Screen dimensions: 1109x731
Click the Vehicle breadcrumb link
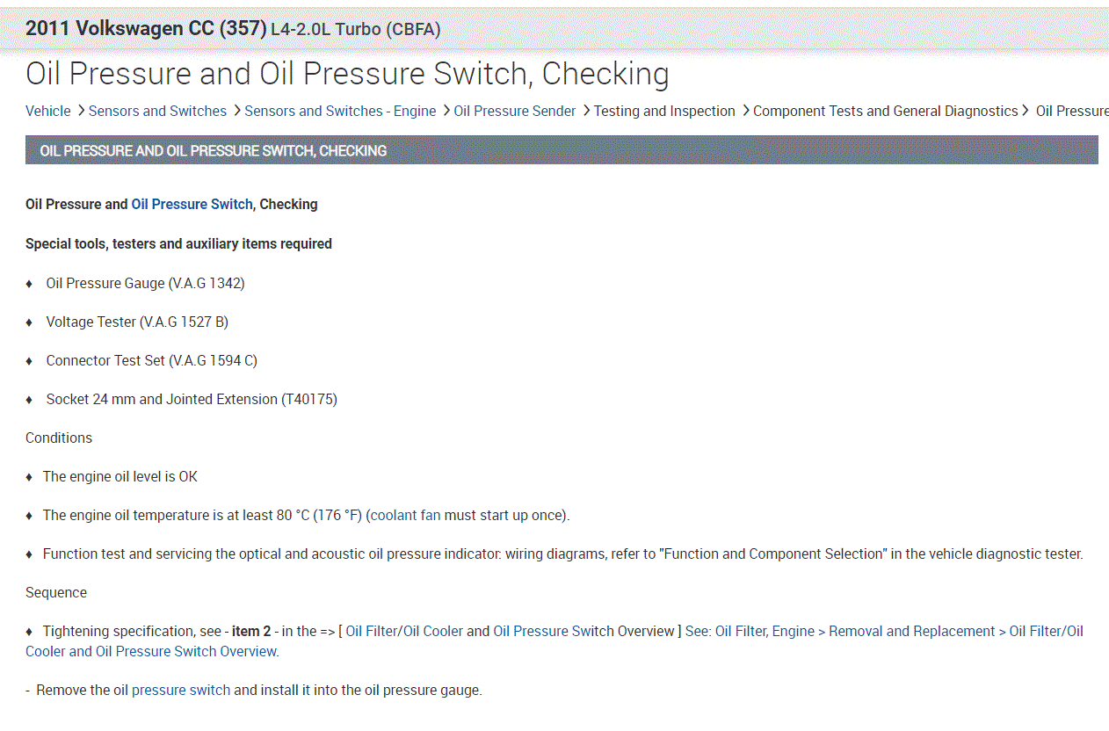coord(47,111)
